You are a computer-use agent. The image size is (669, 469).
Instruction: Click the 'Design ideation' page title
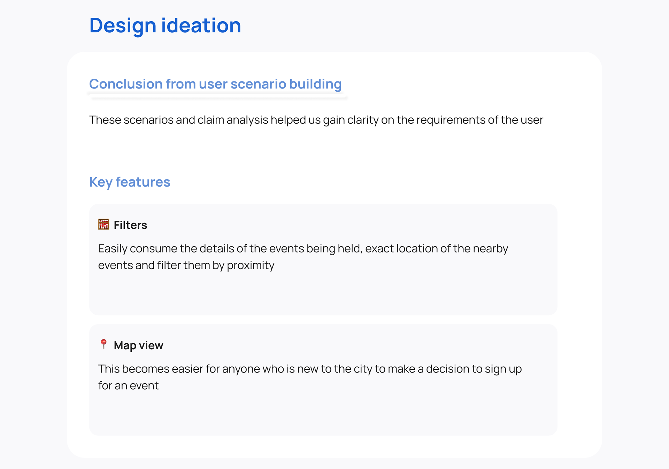(x=165, y=25)
